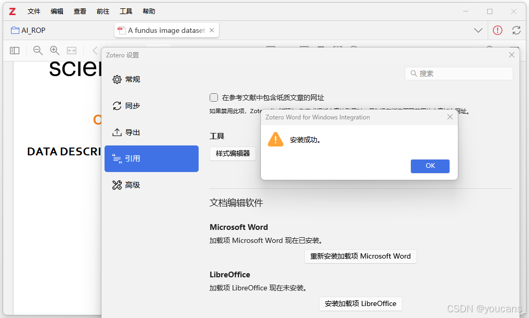Image resolution: width=529 pixels, height=318 pixels.
Task: Click the fit-width zoom icon
Action: [x=72, y=51]
